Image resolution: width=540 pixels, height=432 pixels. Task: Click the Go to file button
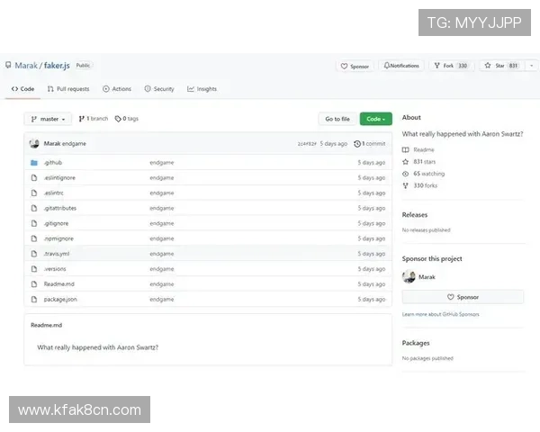(337, 119)
